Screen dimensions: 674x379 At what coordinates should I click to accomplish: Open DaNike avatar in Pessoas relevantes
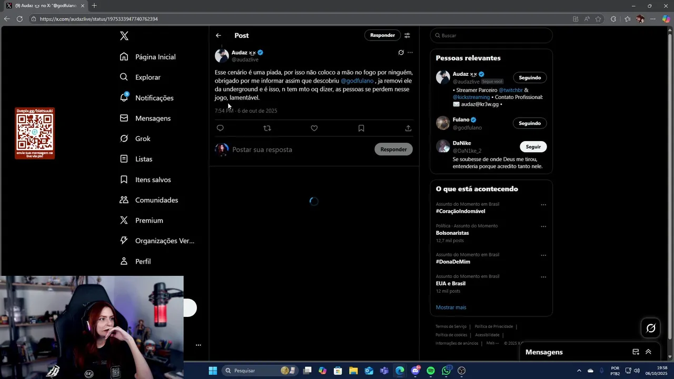(x=443, y=146)
